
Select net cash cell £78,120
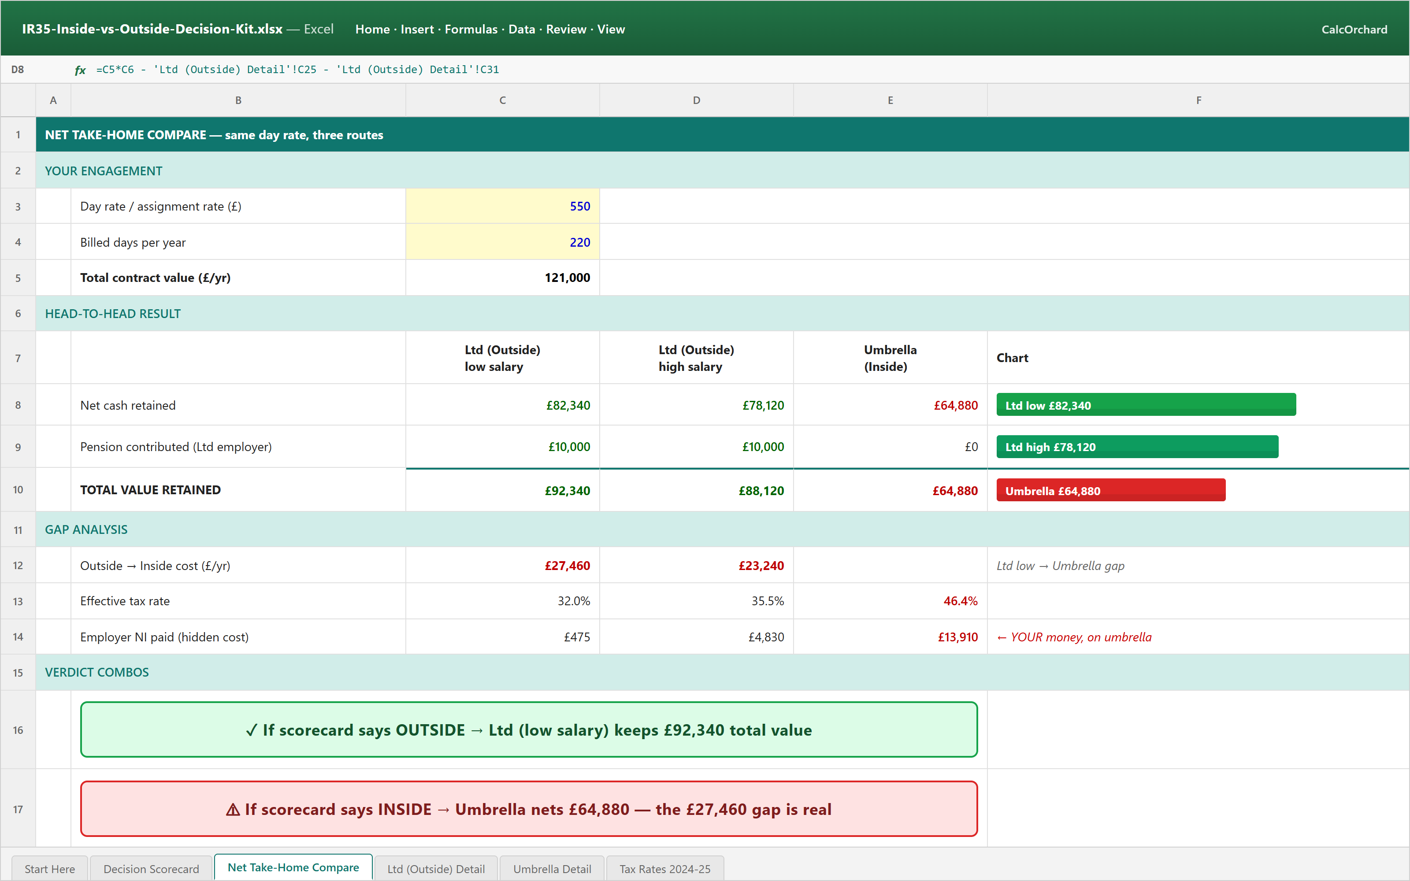(696, 405)
